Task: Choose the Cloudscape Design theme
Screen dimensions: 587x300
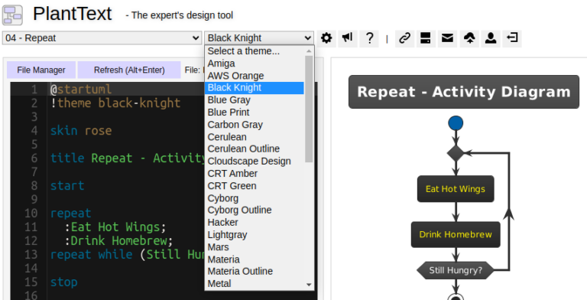Action: click(255, 161)
